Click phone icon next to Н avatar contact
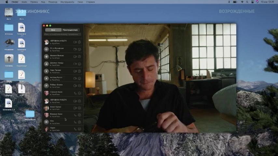The width and height of the screenshot is (278, 156). click(x=75, y=122)
